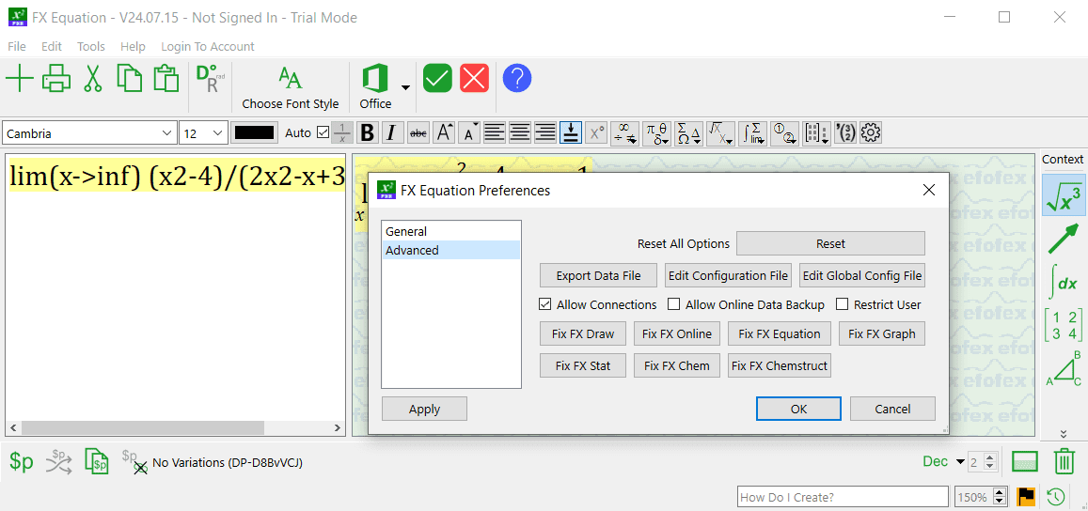Image resolution: width=1088 pixels, height=511 pixels.
Task: Click Fix FX Chemstruct button
Action: pos(780,365)
